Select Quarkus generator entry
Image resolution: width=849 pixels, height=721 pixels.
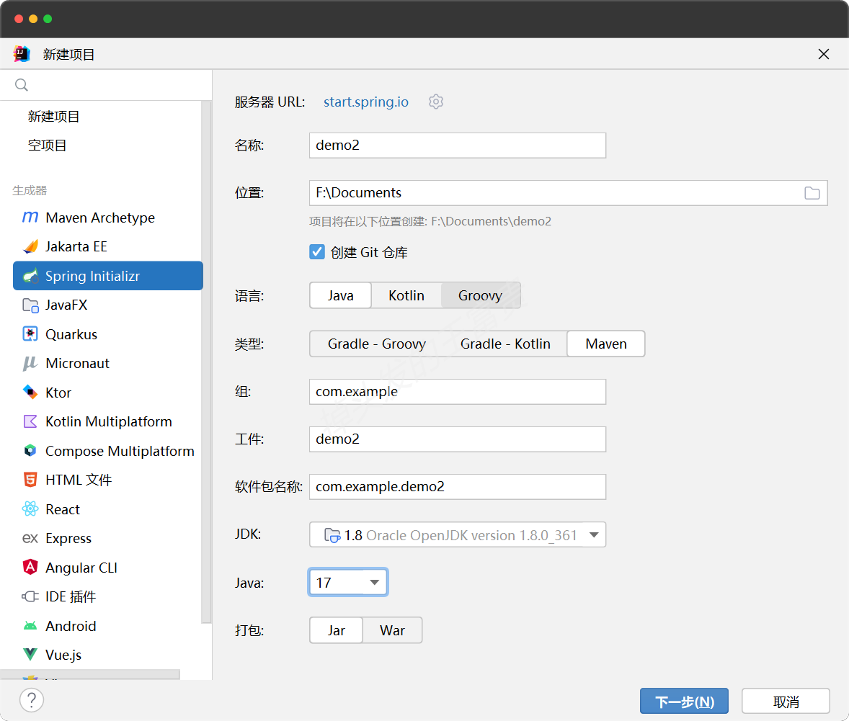(x=108, y=334)
